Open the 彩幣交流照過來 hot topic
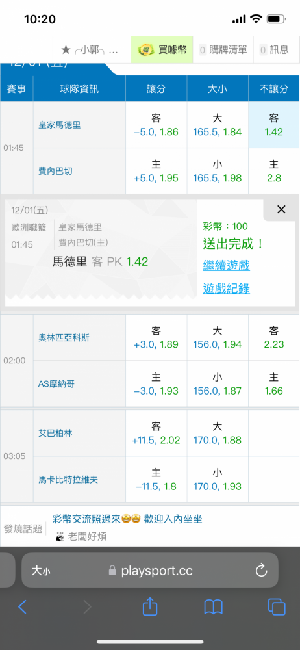This screenshot has width=300, height=650. coord(127,519)
